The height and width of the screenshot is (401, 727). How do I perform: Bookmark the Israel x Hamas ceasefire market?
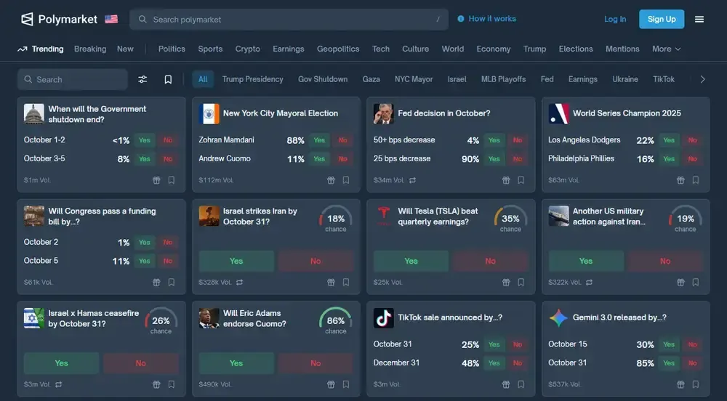point(172,384)
